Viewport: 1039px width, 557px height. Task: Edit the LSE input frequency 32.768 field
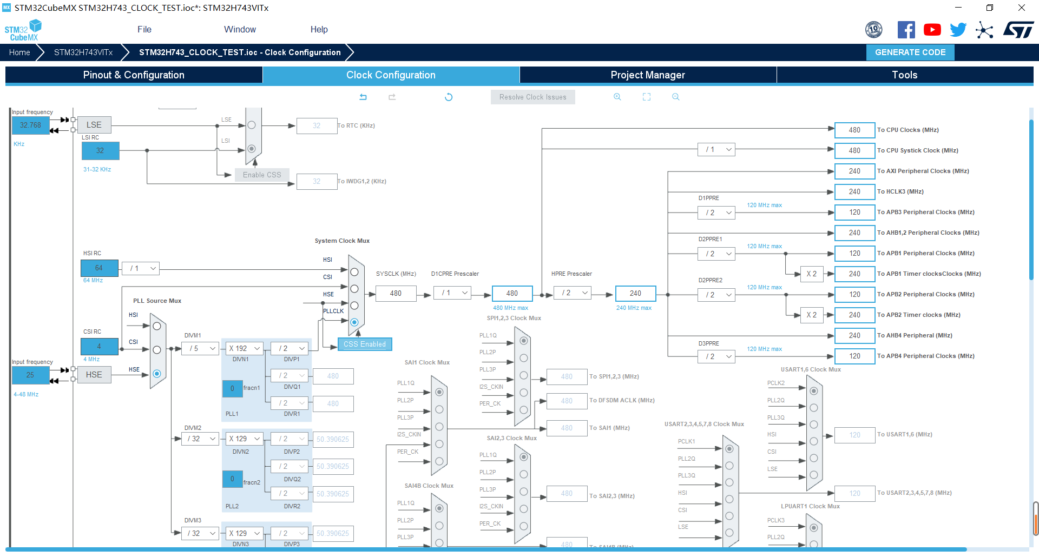(x=31, y=125)
